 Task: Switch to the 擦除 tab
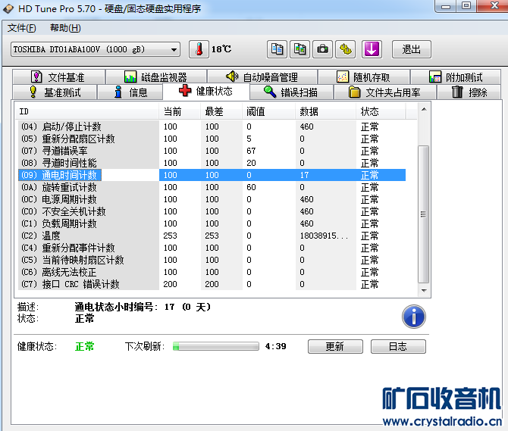[469, 92]
